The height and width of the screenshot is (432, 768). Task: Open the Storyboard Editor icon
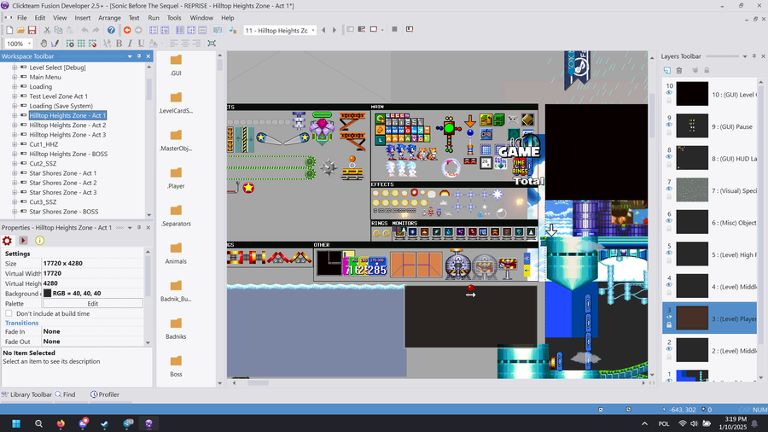[x=154, y=31]
